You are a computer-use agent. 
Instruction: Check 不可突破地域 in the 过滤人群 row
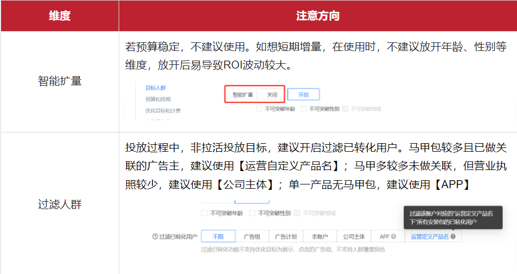(297, 213)
